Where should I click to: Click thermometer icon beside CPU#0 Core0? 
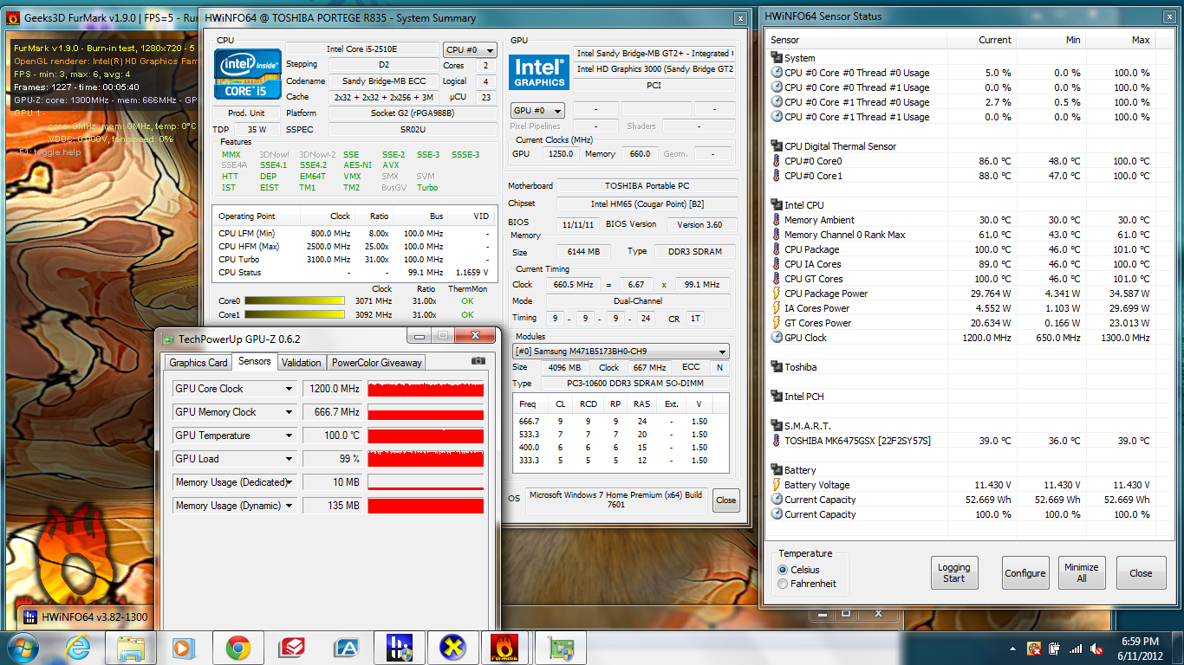coord(777,161)
